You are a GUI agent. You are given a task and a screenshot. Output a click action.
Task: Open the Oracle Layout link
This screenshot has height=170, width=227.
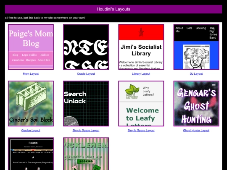coord(86,74)
